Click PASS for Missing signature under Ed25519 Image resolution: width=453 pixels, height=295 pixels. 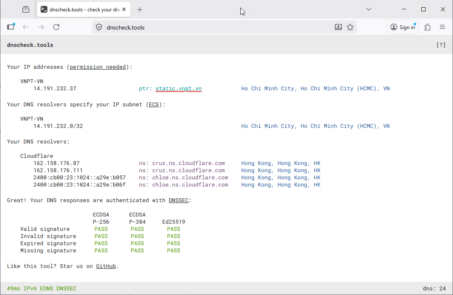click(x=174, y=251)
